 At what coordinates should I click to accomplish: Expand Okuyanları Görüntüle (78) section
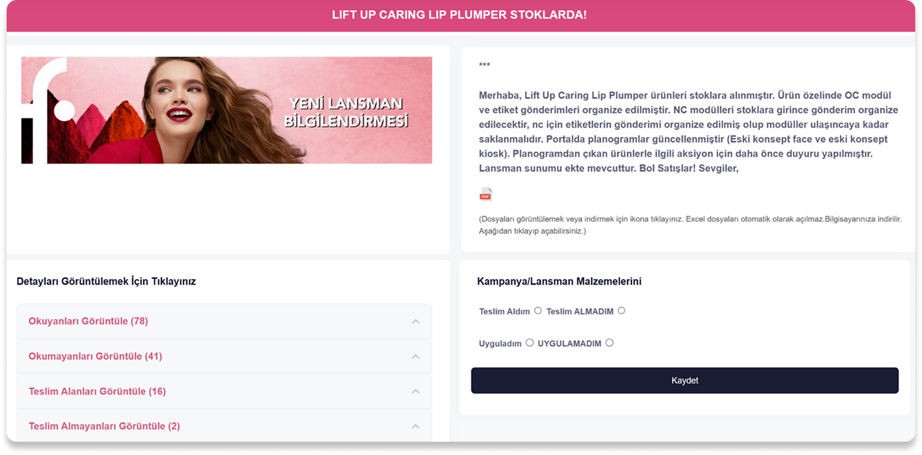[x=224, y=321]
